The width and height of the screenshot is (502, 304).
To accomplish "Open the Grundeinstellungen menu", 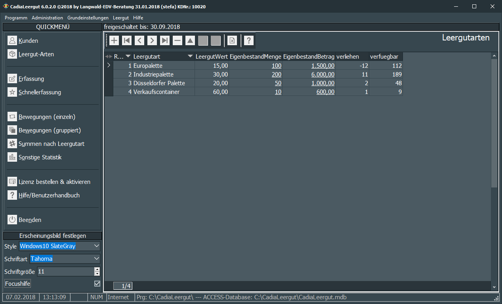I will (x=88, y=18).
